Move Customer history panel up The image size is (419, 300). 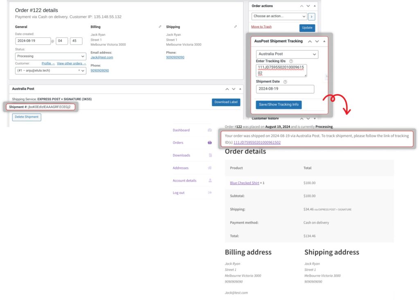tap(302, 118)
